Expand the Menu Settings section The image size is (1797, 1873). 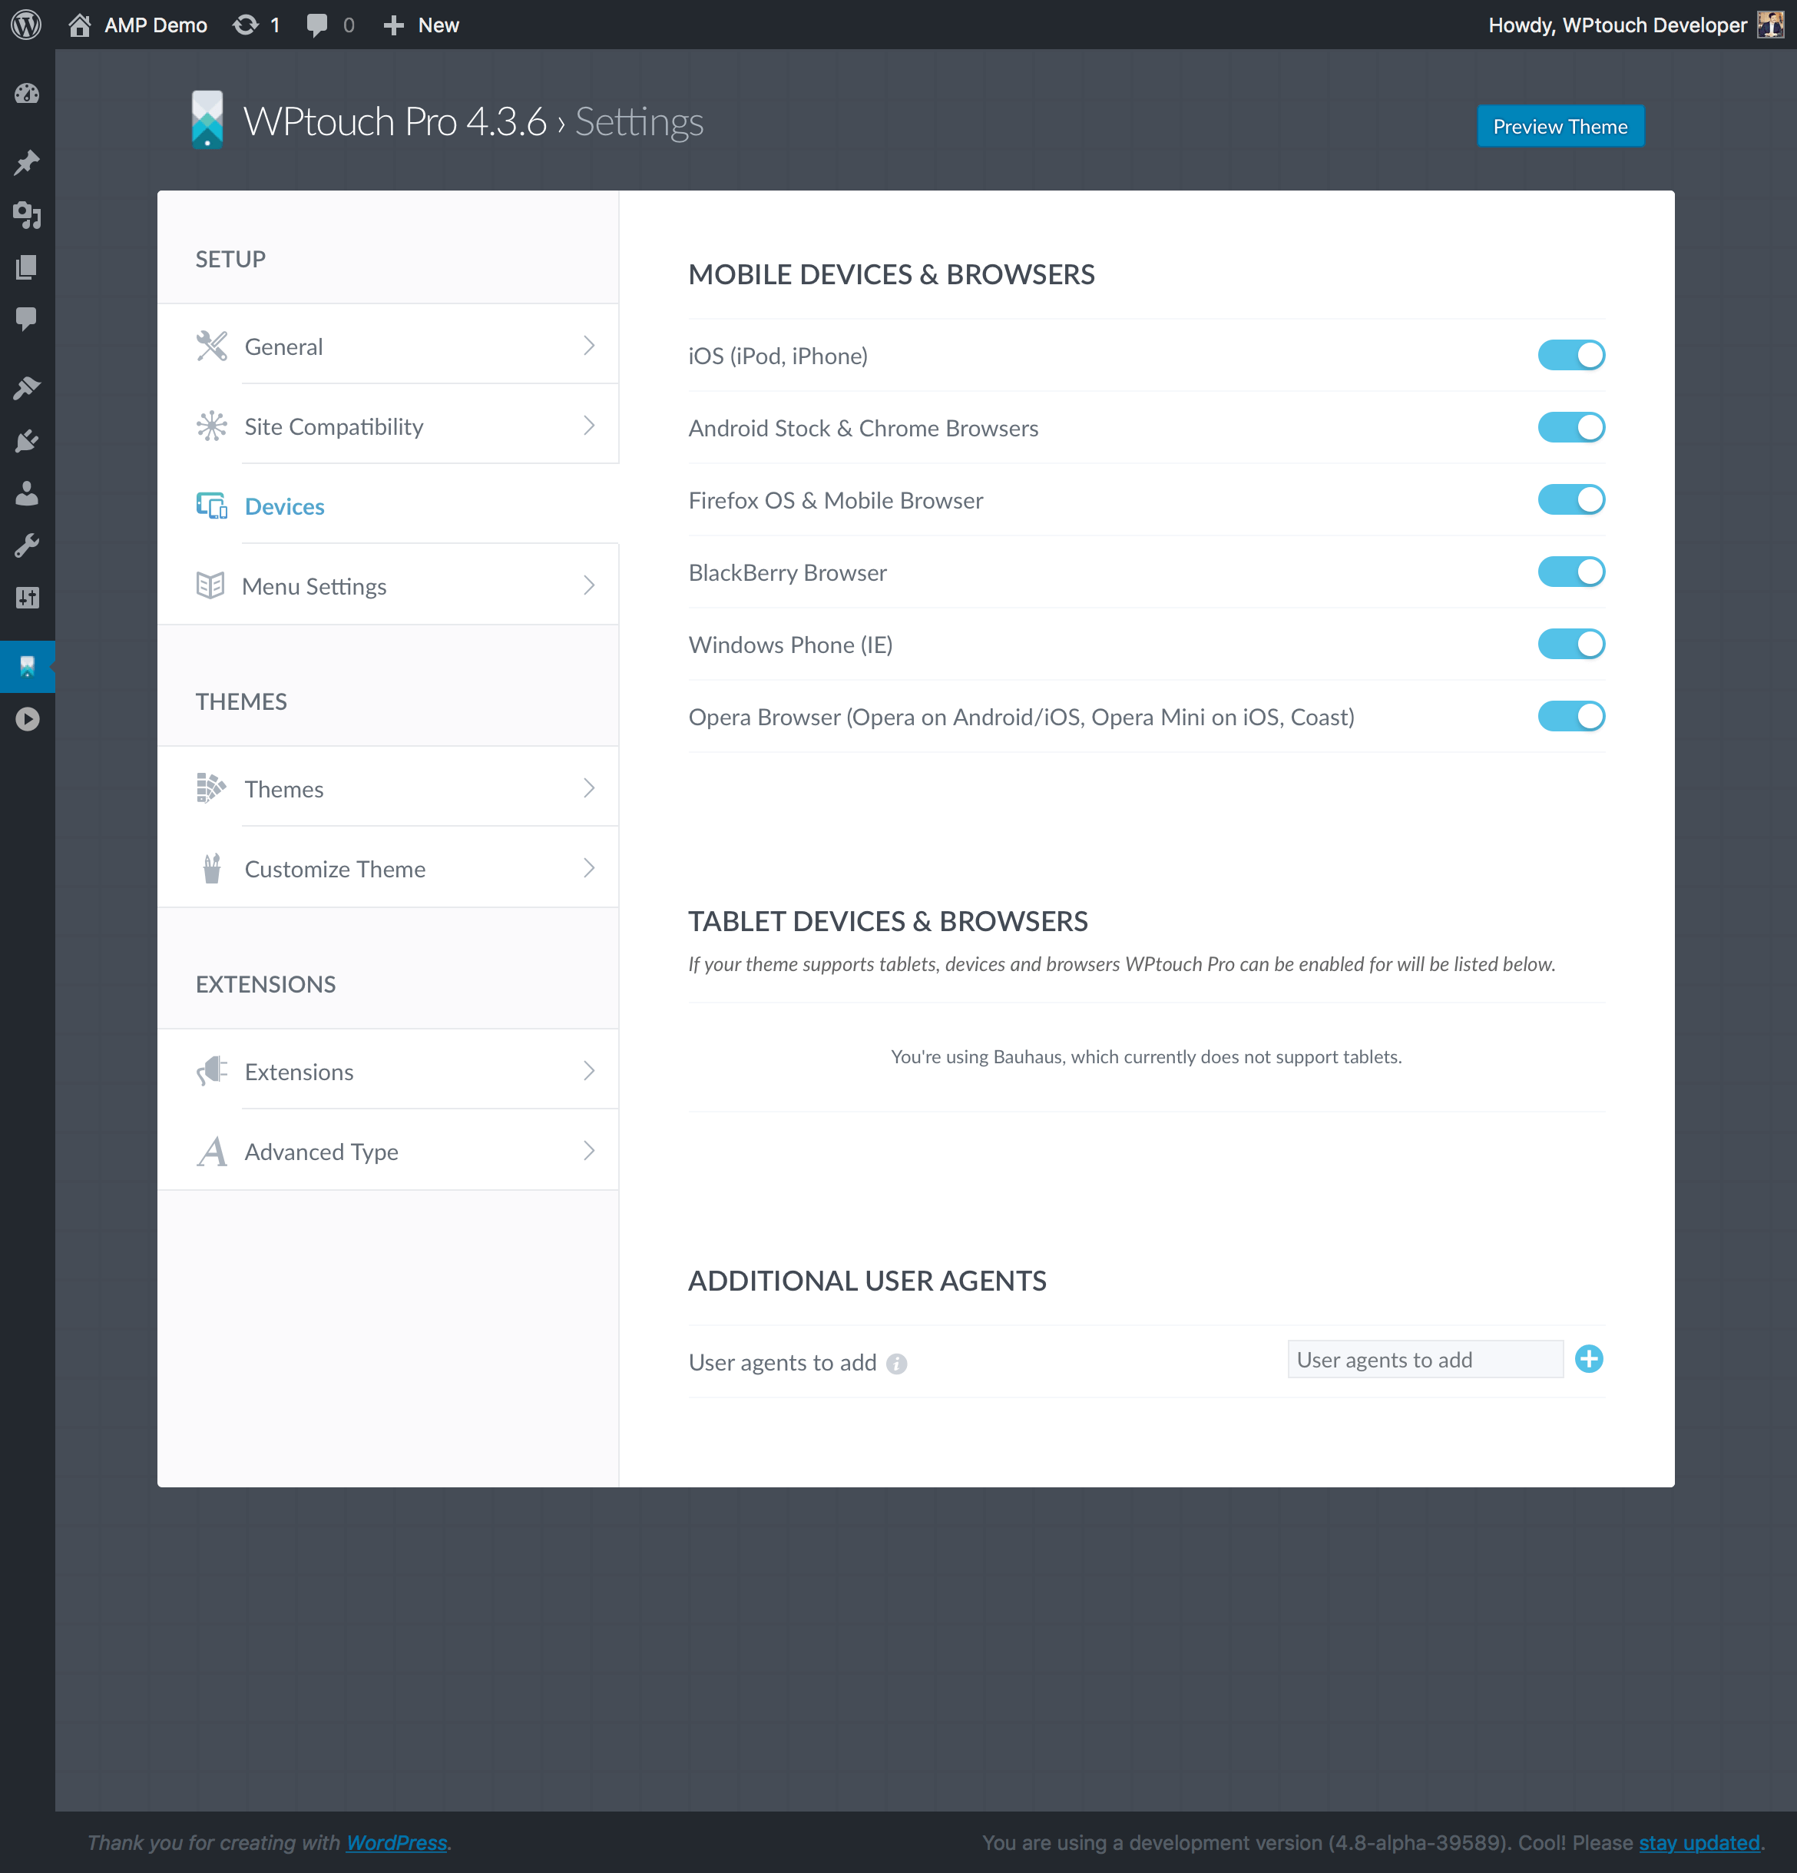pos(398,585)
